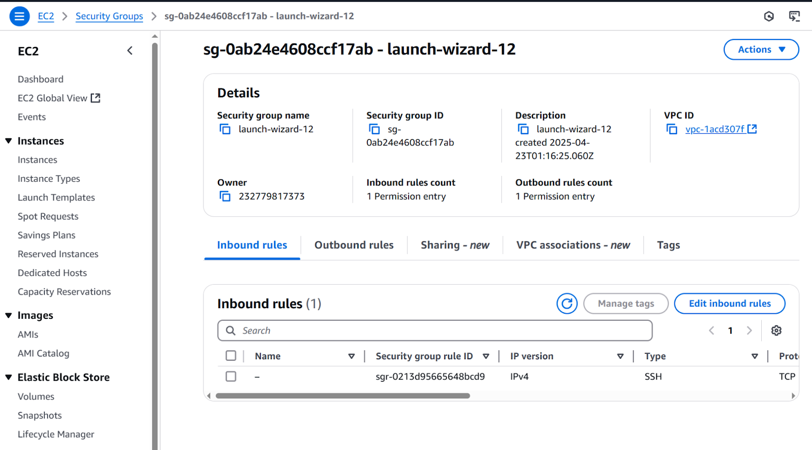Click scroll-right arrow of rules table
Screen dimensions: 812x450
(x=793, y=396)
